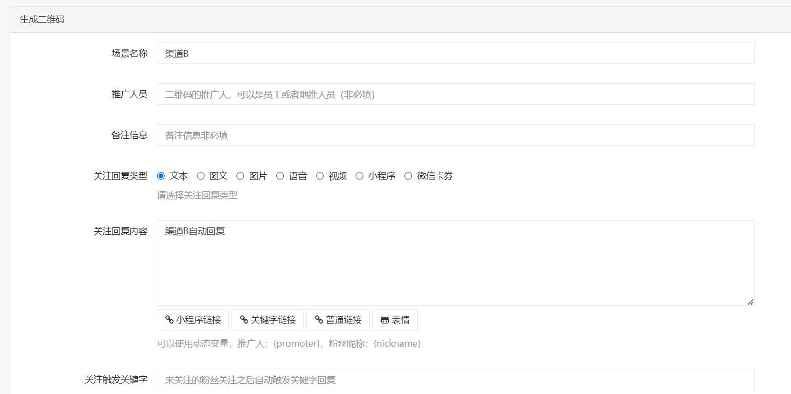This screenshot has height=394, width=791.
Task: Choose 语音 as the reply type
Action: (x=280, y=176)
